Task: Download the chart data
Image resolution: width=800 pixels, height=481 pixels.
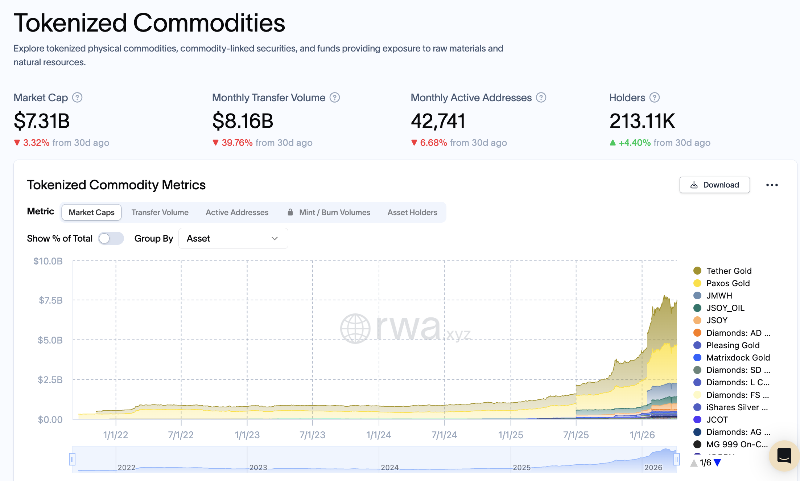Action: tap(714, 185)
